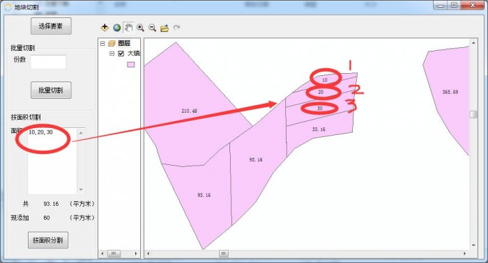This screenshot has height=263, width=488.
Task: Click the greyed redo arrow icon
Action: coord(176,28)
